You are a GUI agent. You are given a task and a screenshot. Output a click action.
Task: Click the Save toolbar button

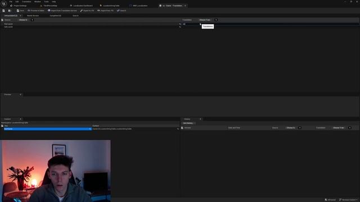point(20,11)
